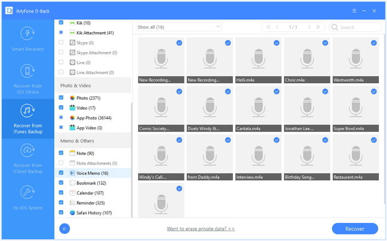Select Smart Recovery in the sidebar

click(27, 40)
